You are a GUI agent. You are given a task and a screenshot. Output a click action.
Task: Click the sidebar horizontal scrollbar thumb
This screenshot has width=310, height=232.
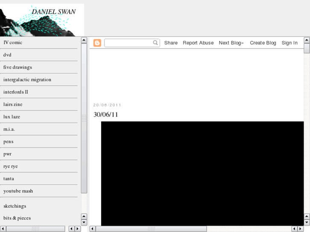35,229
